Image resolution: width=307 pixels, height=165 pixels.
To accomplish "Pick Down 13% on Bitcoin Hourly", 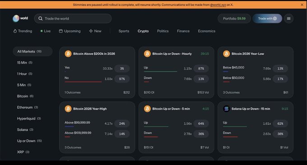I will pyautogui.click(x=201, y=79).
